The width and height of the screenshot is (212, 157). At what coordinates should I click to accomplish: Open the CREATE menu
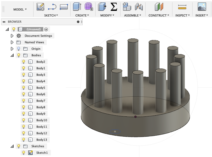(82, 15)
